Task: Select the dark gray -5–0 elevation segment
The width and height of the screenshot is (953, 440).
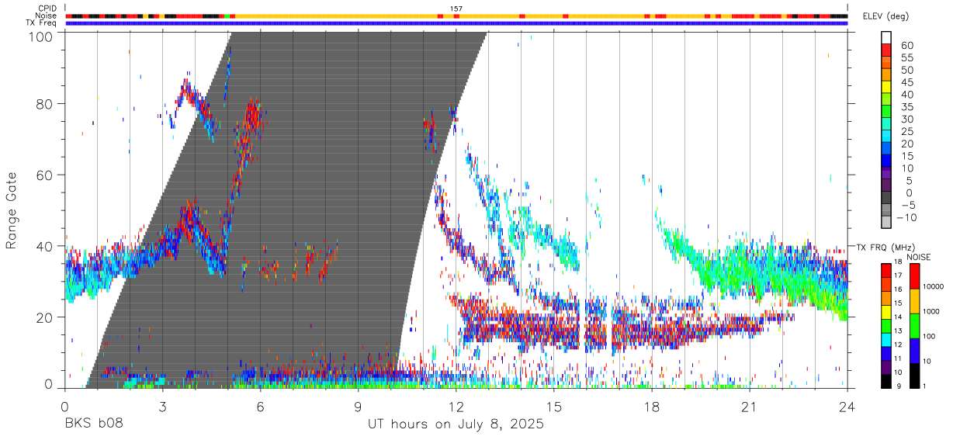Action: [x=886, y=199]
